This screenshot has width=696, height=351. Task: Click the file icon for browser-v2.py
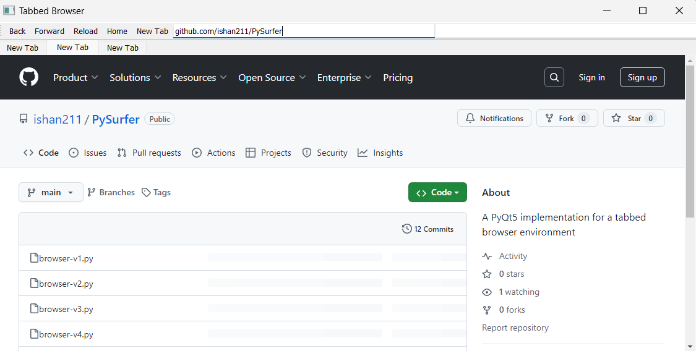click(34, 283)
